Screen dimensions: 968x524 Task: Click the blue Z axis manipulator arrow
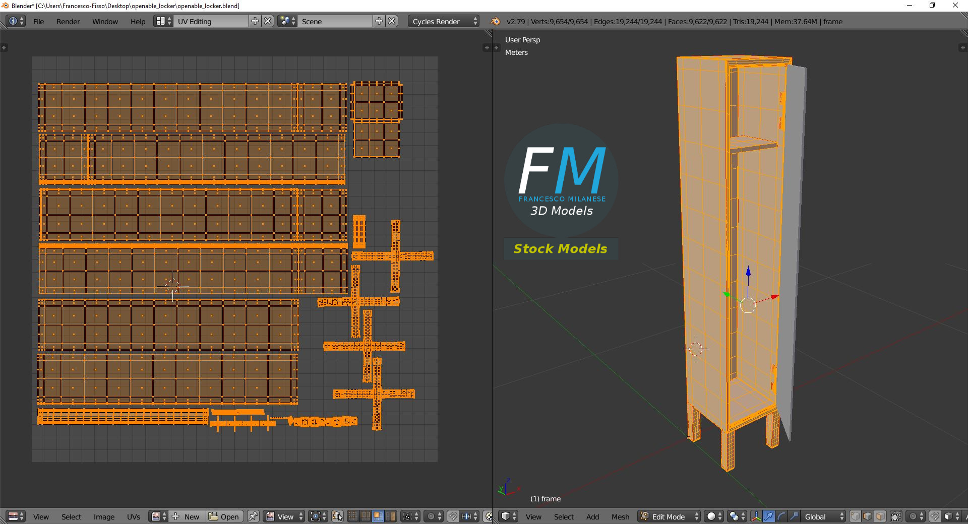point(748,271)
